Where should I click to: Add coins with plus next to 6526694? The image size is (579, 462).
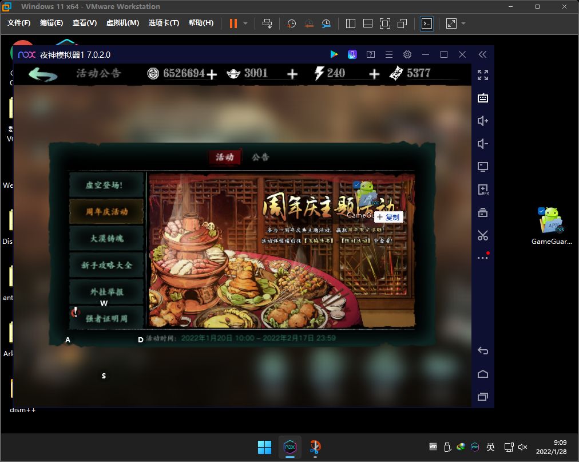coord(212,74)
